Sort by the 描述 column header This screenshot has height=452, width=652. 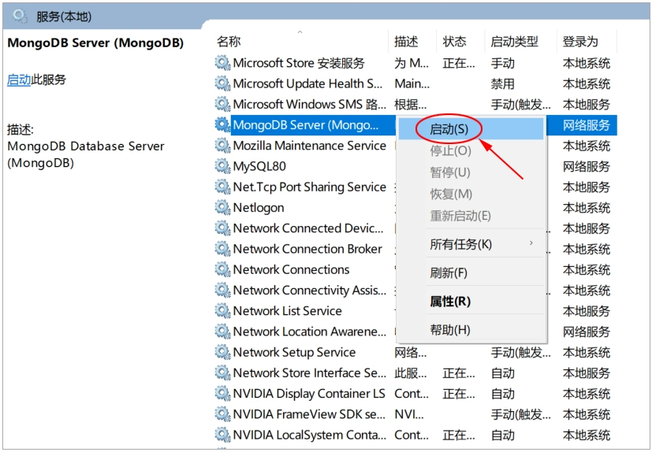point(406,42)
